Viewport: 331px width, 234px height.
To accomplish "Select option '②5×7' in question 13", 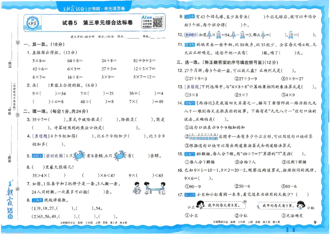I will [241, 95].
